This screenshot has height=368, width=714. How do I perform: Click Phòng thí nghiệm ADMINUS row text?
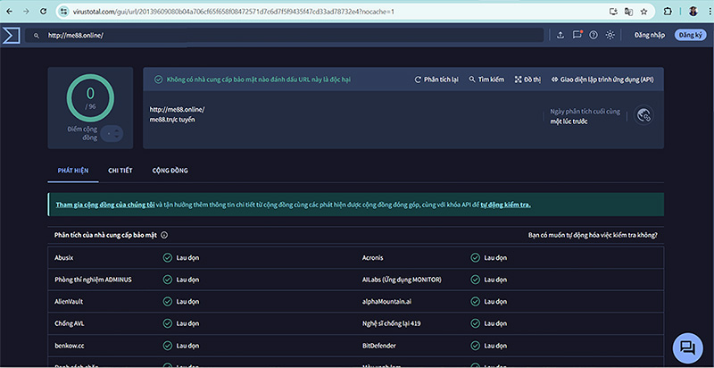(93, 280)
